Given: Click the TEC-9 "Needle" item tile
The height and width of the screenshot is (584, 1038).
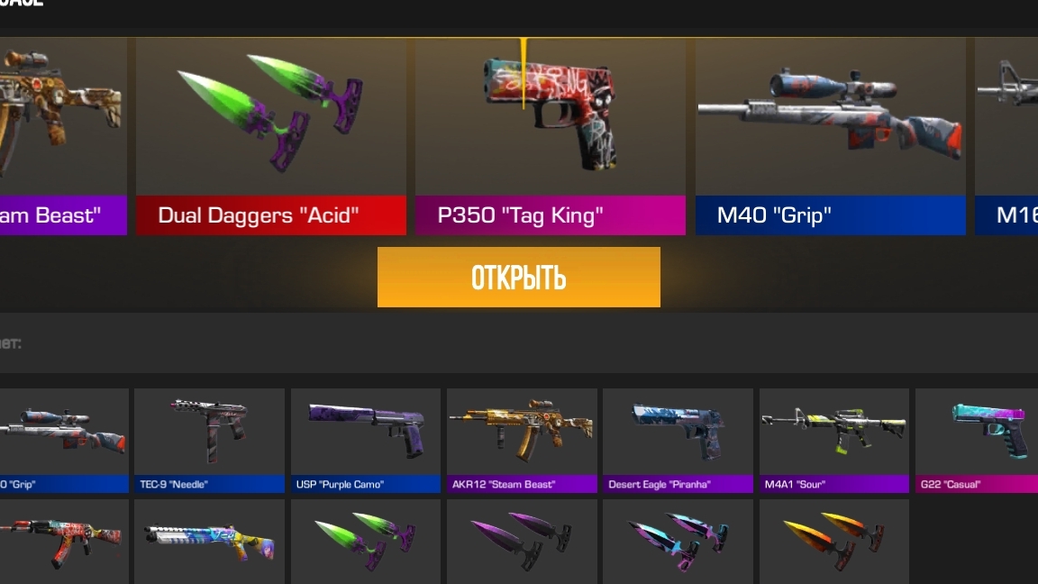Looking at the screenshot, I should click(x=209, y=441).
